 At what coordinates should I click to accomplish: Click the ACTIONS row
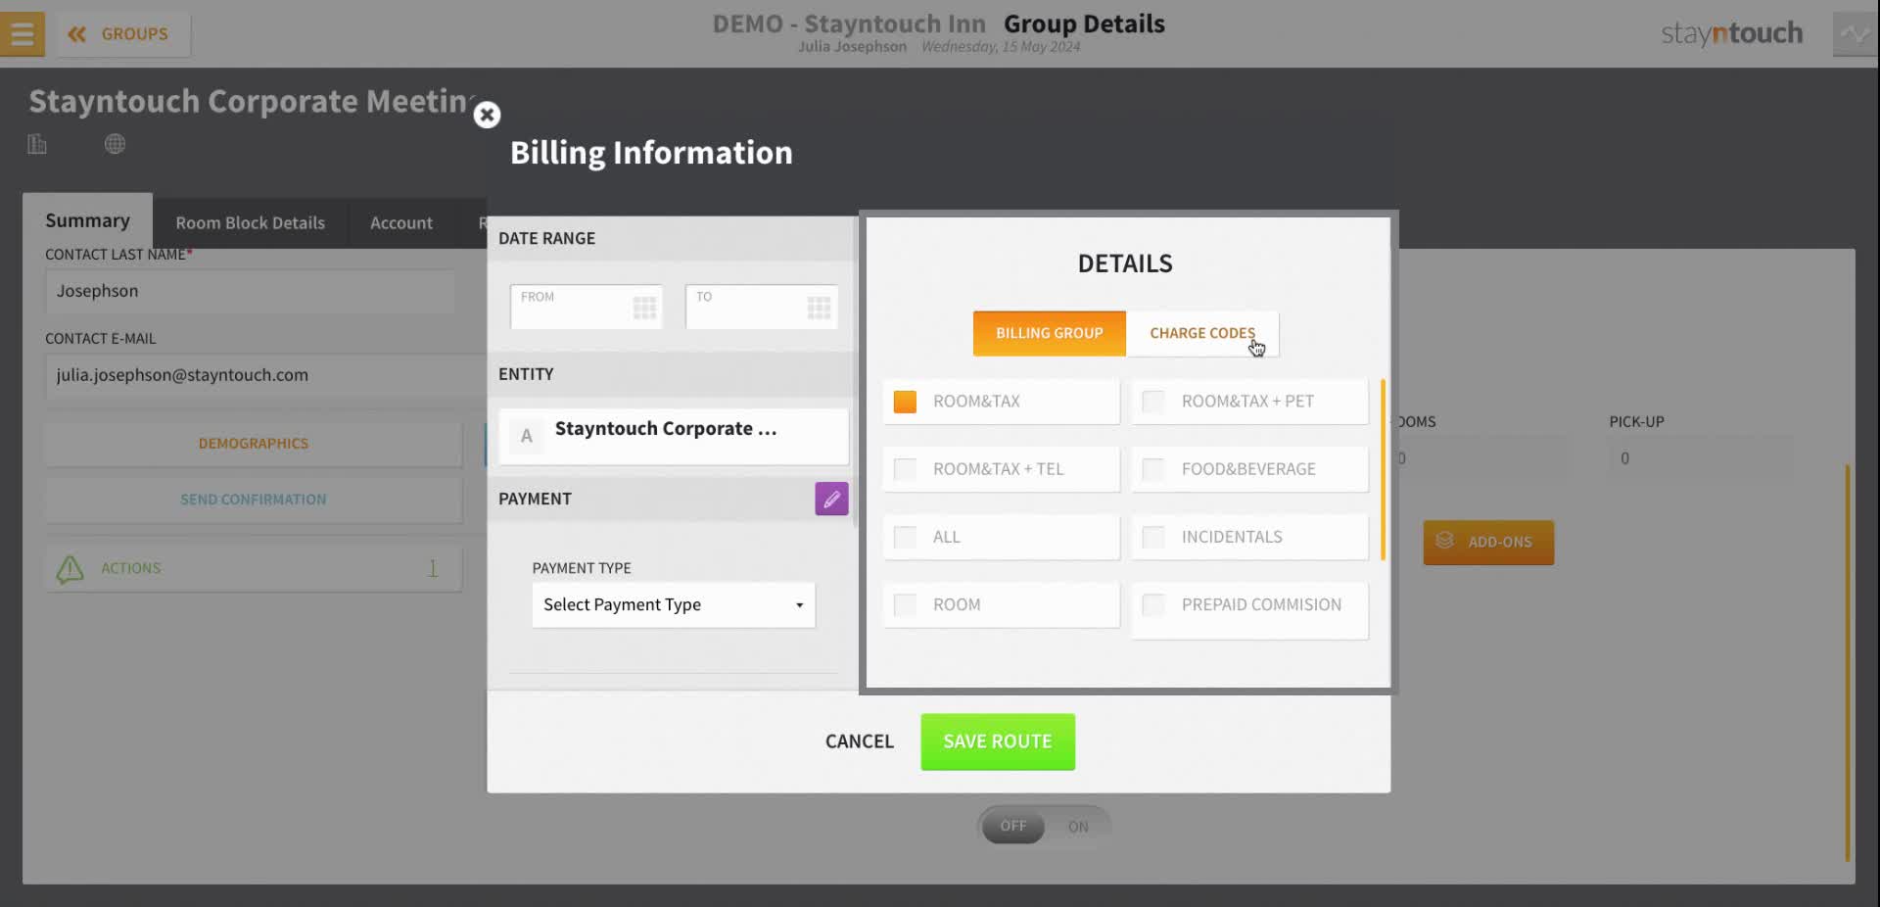pos(254,568)
